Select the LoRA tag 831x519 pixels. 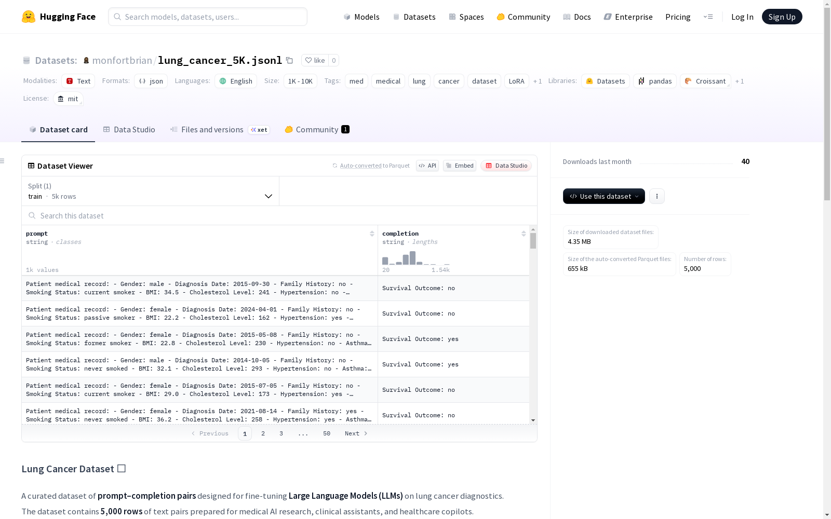pyautogui.click(x=516, y=81)
